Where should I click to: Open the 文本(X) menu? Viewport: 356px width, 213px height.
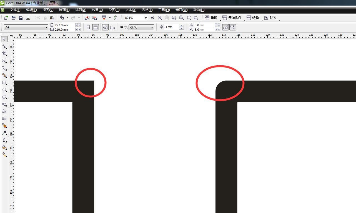click(131, 10)
